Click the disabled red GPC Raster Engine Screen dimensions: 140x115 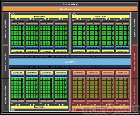click(101, 107)
